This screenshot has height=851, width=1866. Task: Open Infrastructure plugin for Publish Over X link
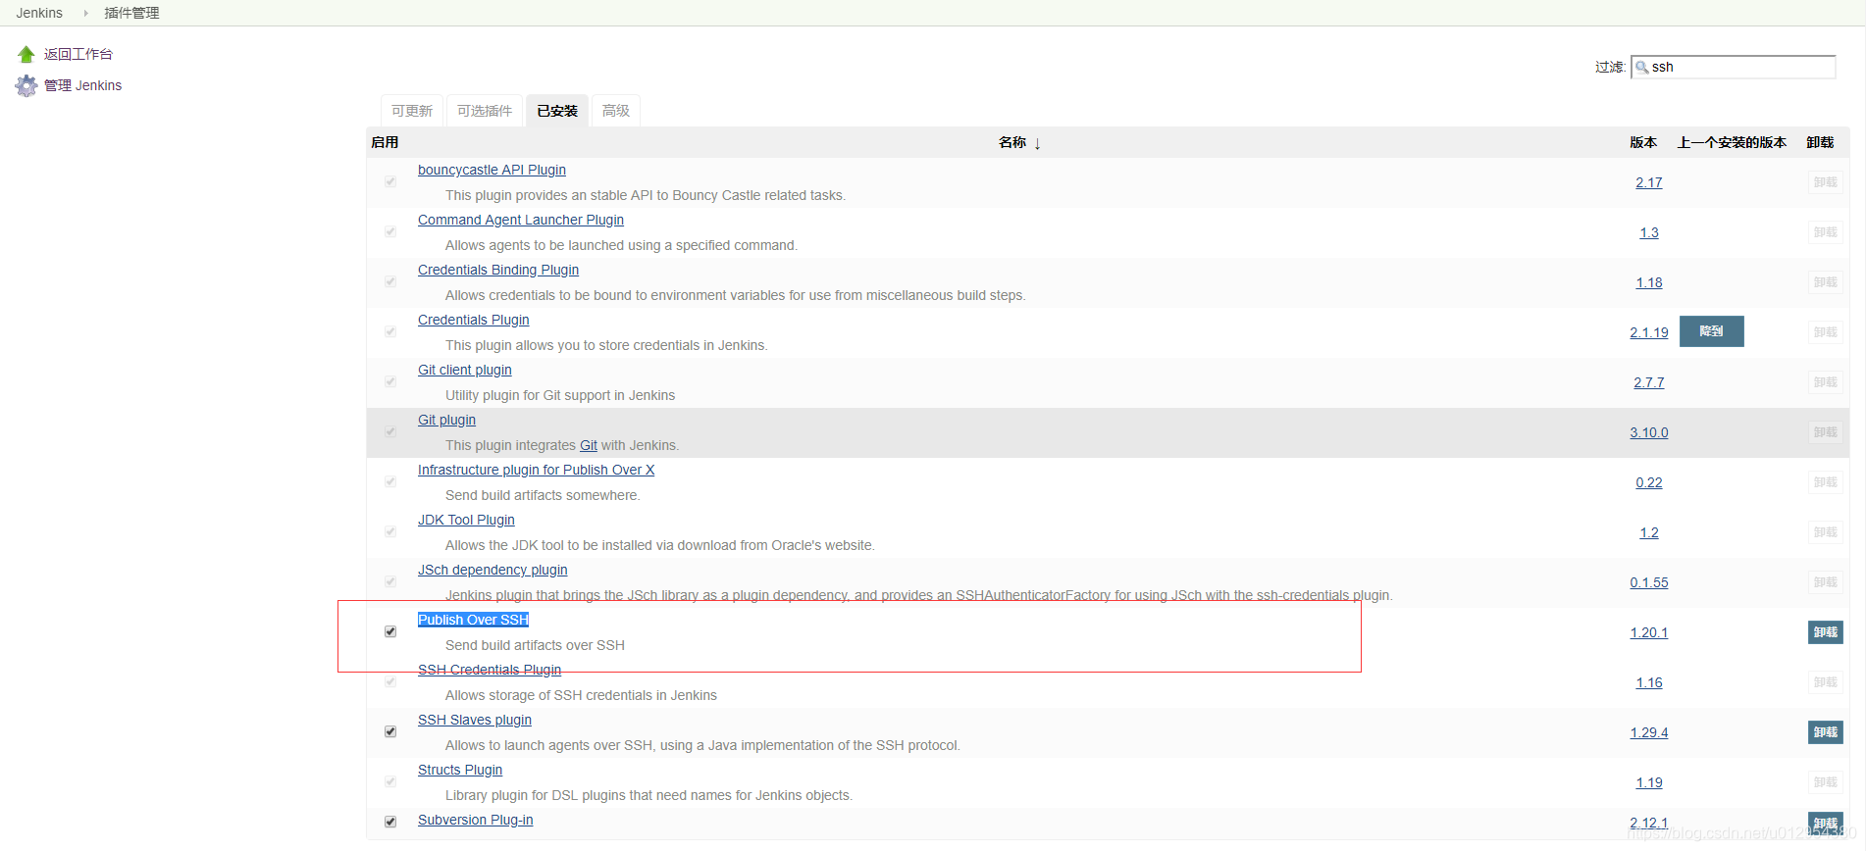click(x=537, y=470)
